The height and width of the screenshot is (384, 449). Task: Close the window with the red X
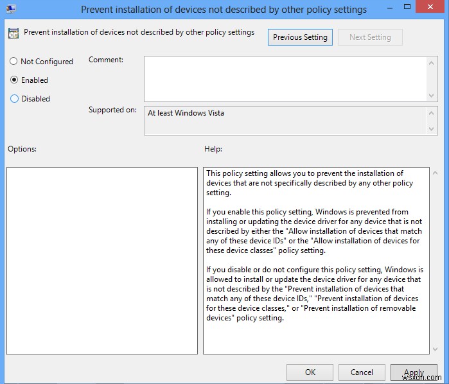coord(430,7)
